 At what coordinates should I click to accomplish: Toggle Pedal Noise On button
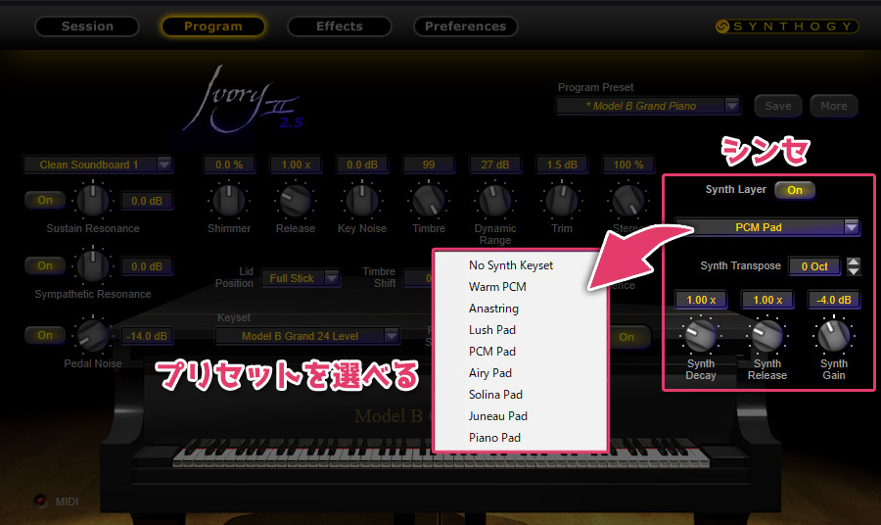pos(45,335)
